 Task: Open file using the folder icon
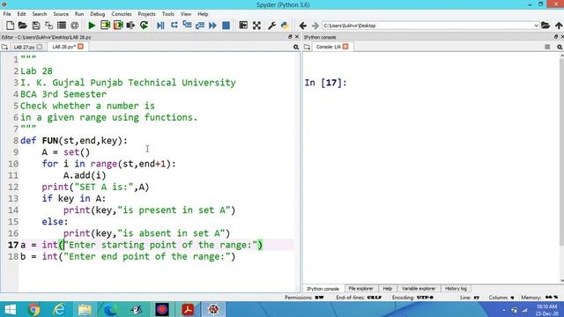[23, 26]
